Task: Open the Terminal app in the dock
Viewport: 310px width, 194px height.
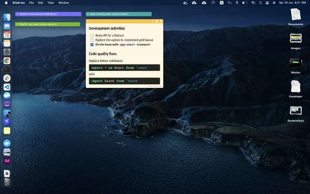Action: point(7,69)
